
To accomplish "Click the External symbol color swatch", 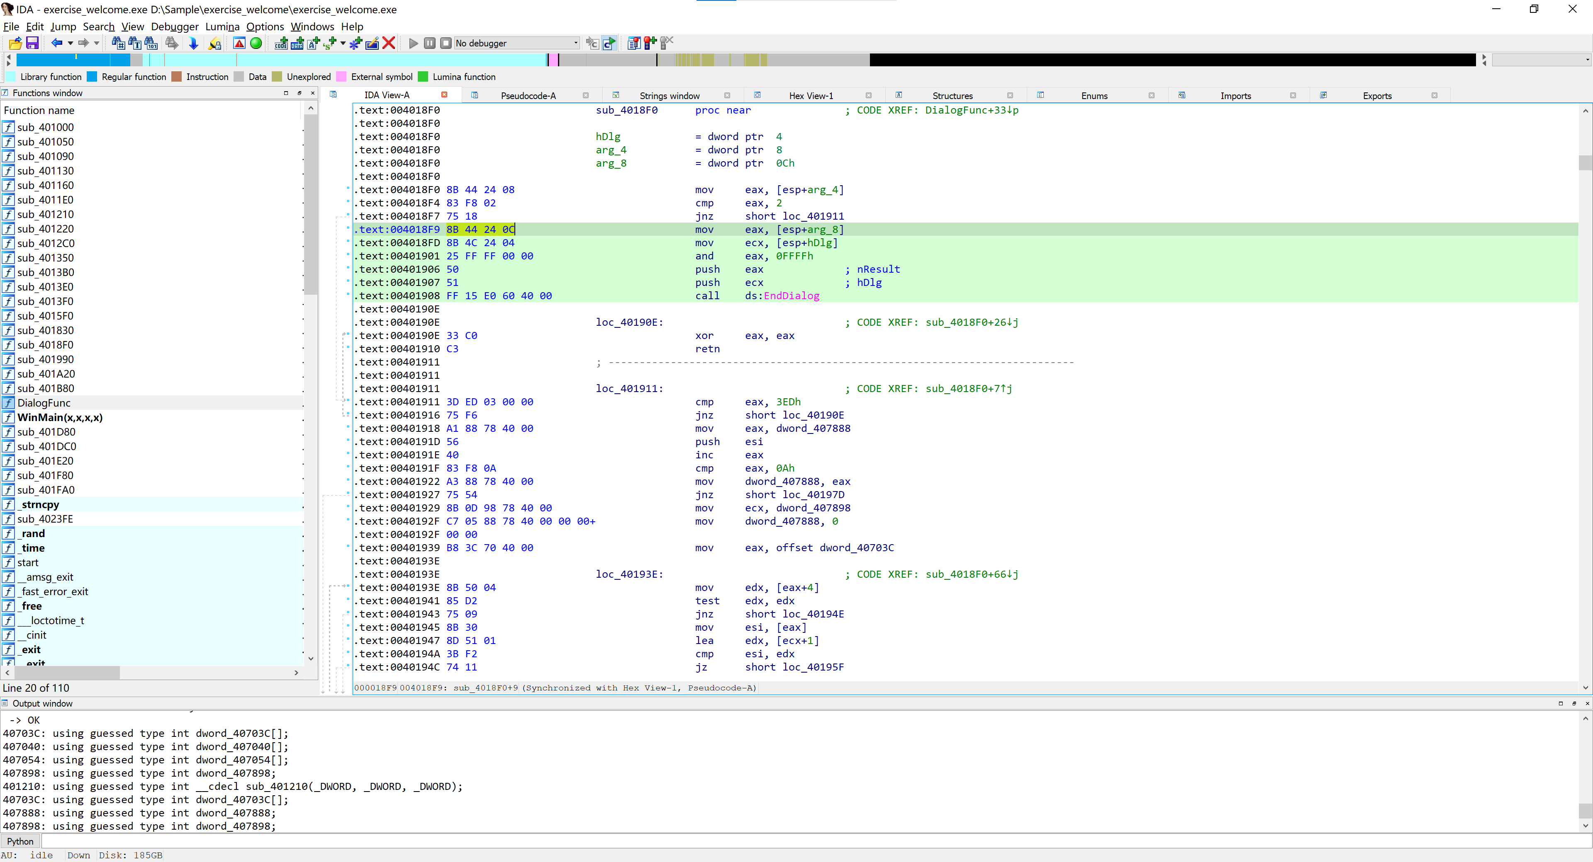I will point(341,77).
